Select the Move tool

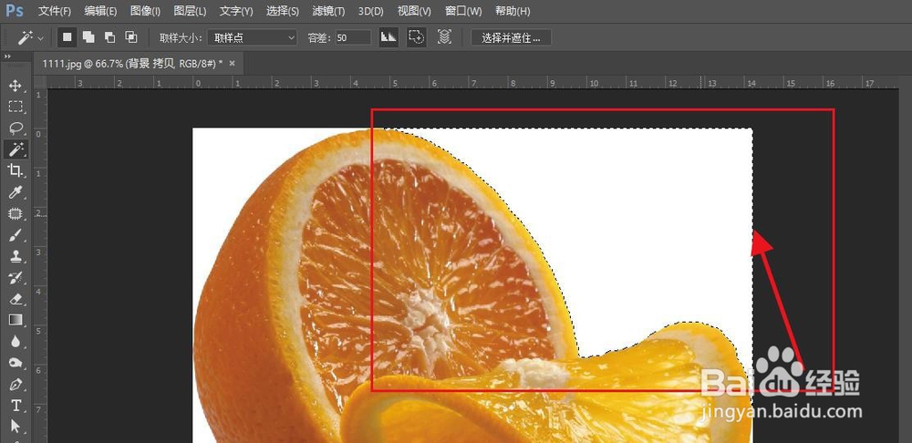(16, 86)
